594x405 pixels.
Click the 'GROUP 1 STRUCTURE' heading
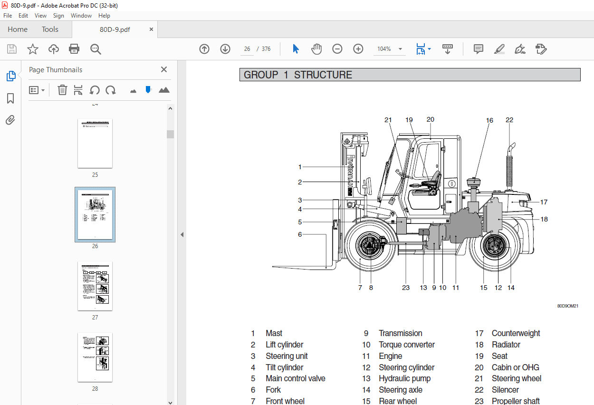click(x=298, y=75)
